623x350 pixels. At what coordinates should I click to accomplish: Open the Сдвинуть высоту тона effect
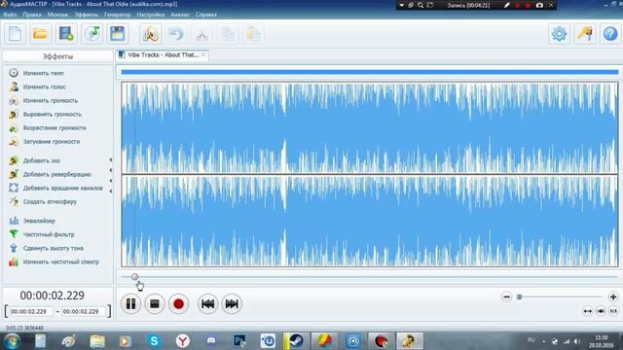(x=54, y=248)
